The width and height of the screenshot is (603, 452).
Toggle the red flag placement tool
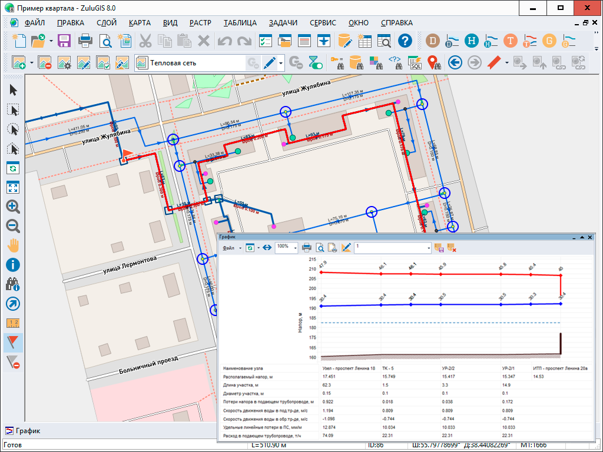[13, 342]
